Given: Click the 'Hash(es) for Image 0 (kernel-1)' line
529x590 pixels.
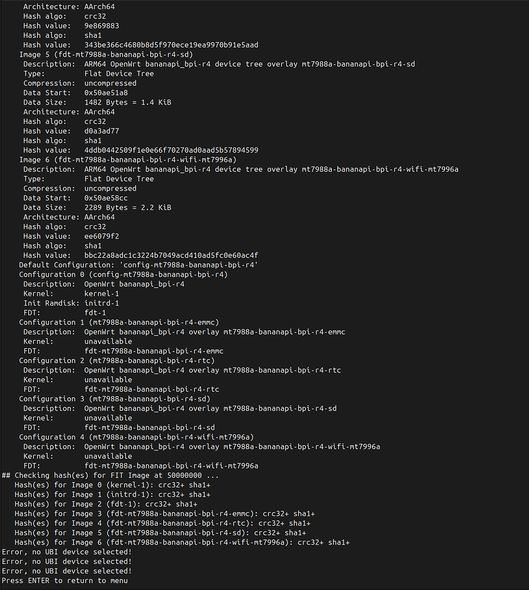Looking at the screenshot, I should 113,485.
